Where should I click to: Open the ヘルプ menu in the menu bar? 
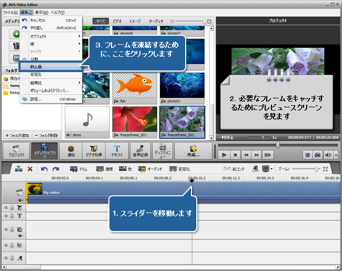point(57,12)
